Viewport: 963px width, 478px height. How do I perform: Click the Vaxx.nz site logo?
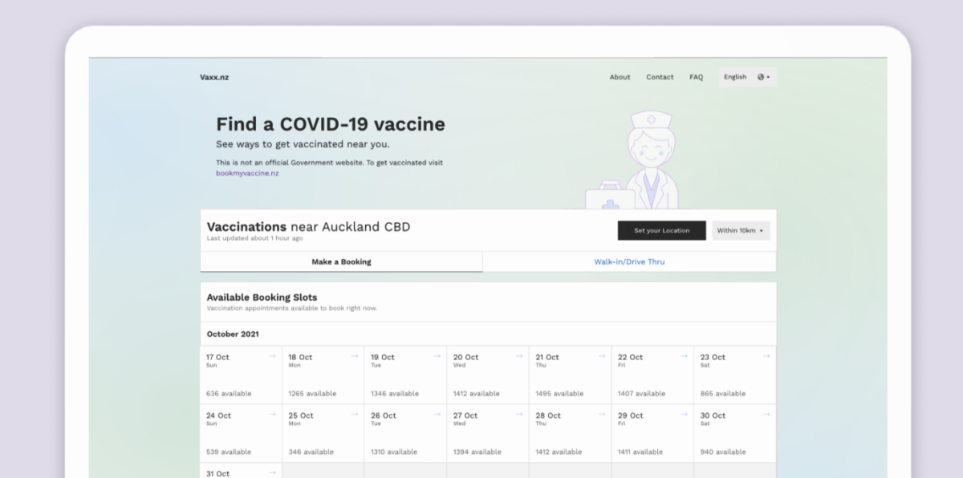click(x=214, y=77)
